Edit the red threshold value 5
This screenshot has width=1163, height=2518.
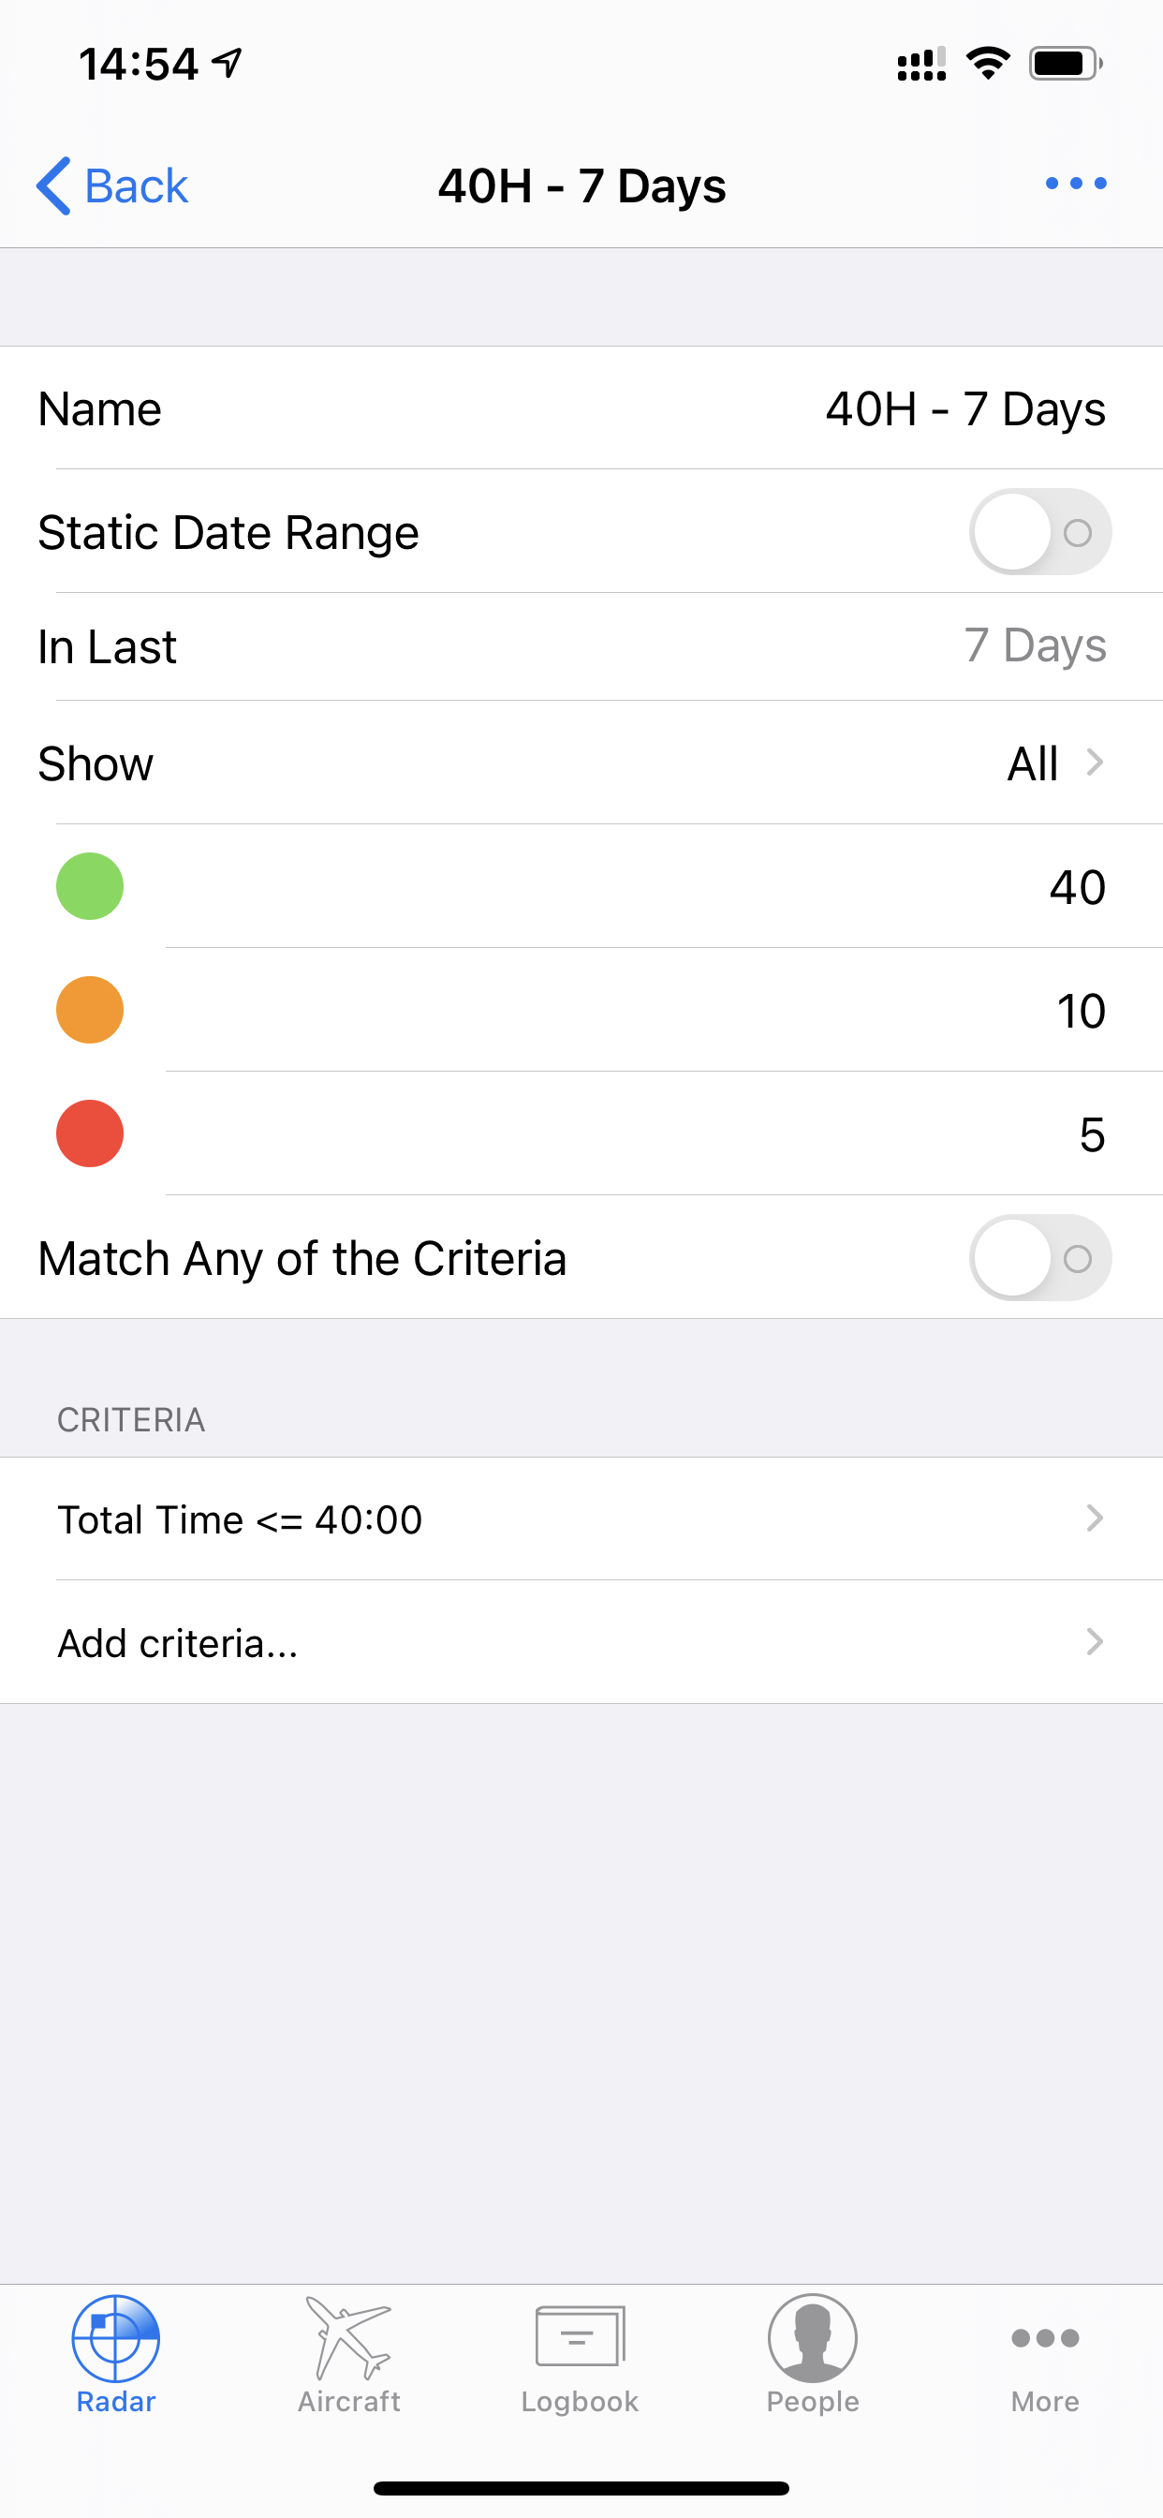click(x=1093, y=1134)
